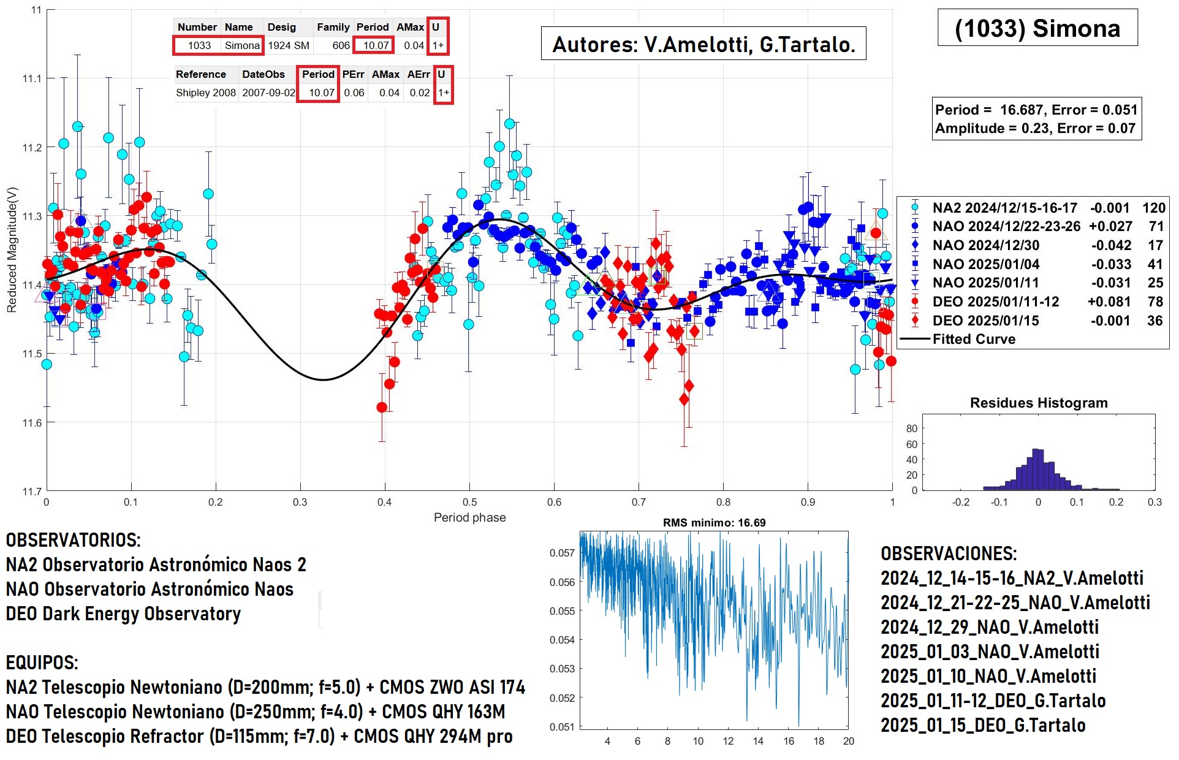Click the highlighted 1033 number cell

point(199,45)
